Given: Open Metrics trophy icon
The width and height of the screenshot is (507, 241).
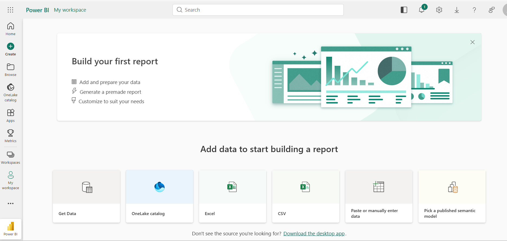Looking at the screenshot, I should pos(11,133).
